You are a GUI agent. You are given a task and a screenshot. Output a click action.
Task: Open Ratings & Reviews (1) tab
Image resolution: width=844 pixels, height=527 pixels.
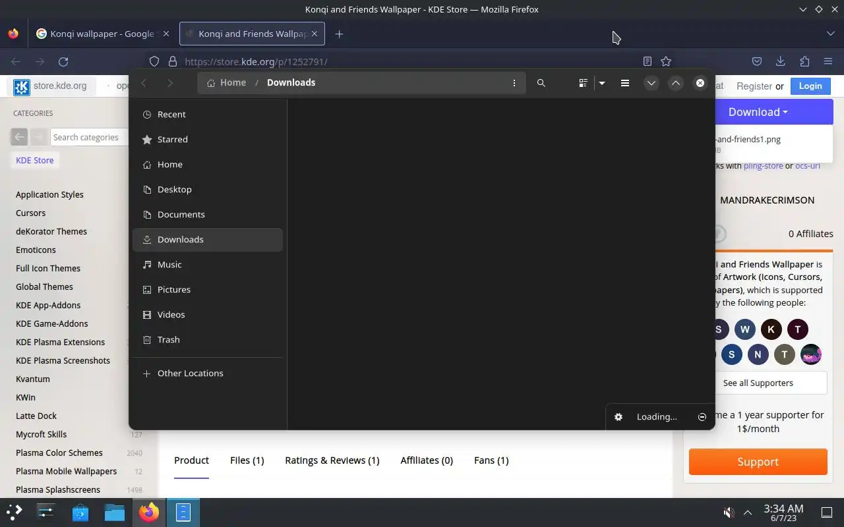[x=332, y=460]
